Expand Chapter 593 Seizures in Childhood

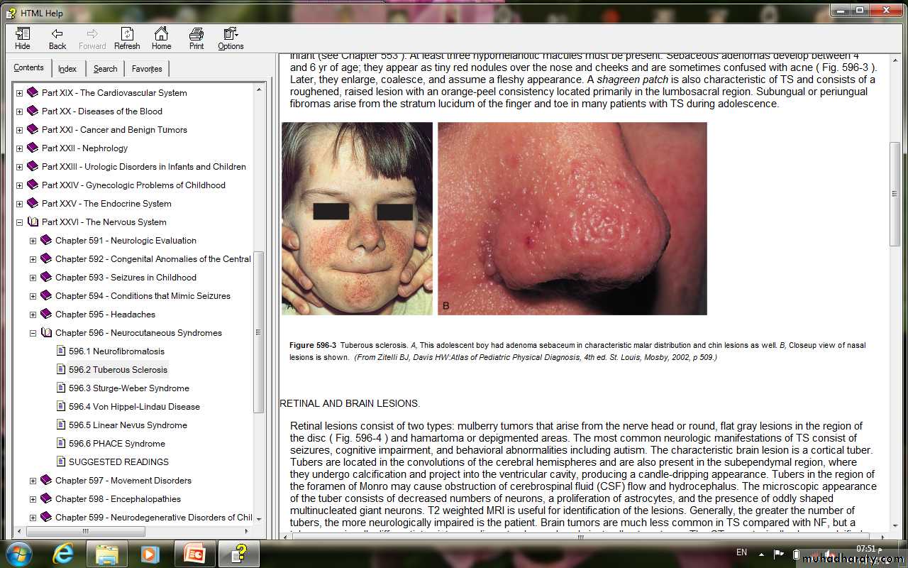pyautogui.click(x=33, y=278)
